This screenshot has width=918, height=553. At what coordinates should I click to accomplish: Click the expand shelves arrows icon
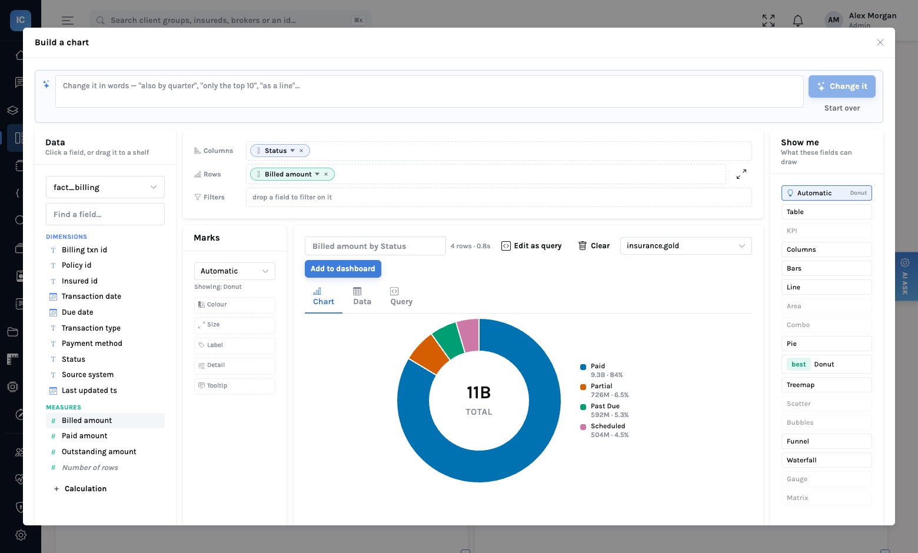tap(741, 174)
